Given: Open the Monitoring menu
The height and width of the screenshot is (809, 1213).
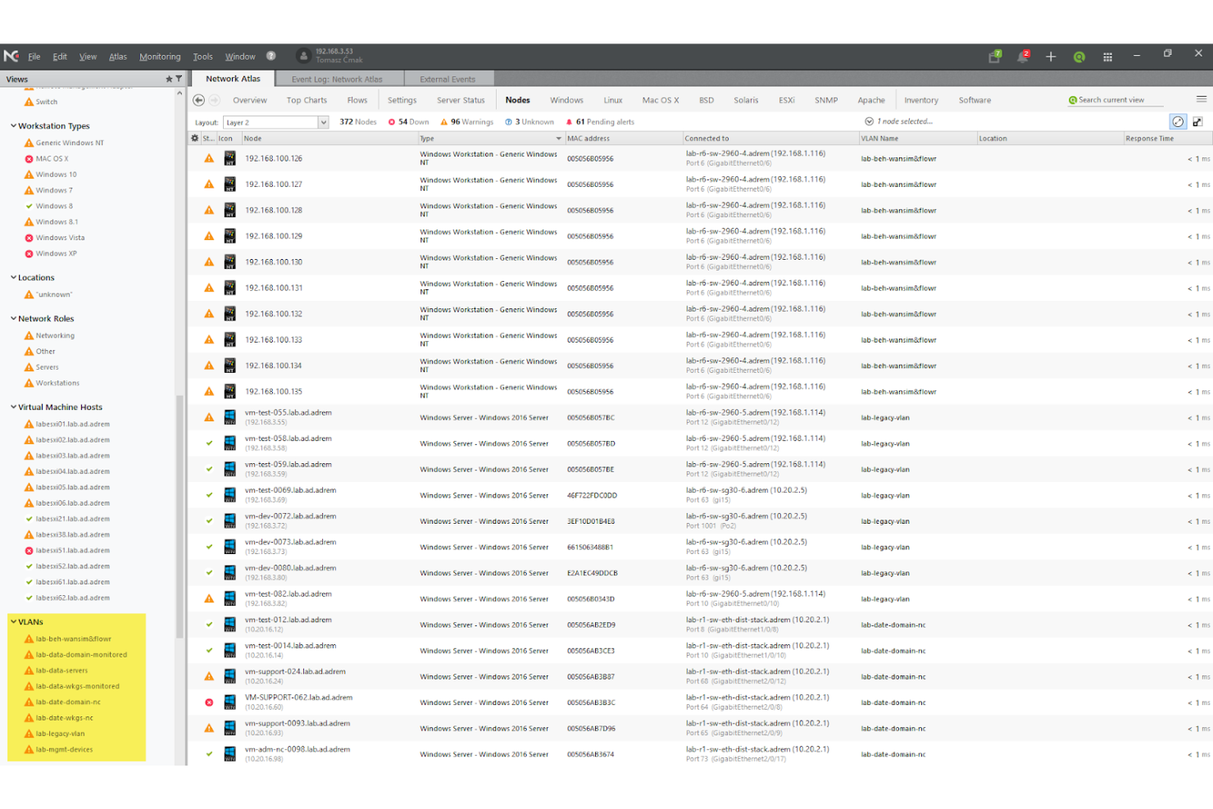Looking at the screenshot, I should click(x=160, y=57).
